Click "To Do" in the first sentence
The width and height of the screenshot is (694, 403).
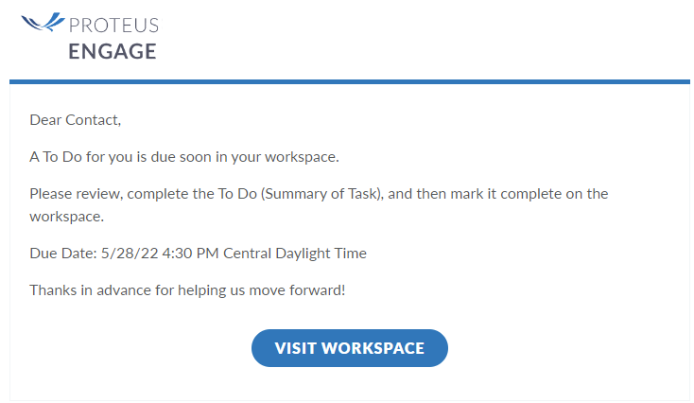(62, 157)
